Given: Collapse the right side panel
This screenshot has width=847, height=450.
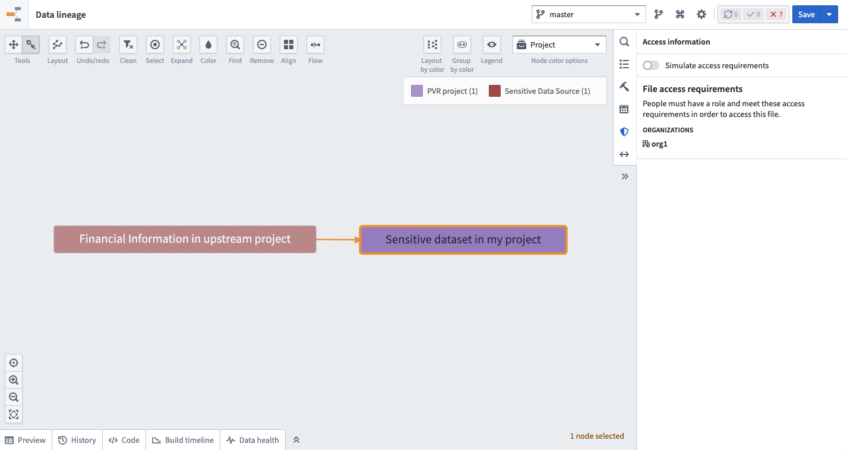Looking at the screenshot, I should pos(625,176).
